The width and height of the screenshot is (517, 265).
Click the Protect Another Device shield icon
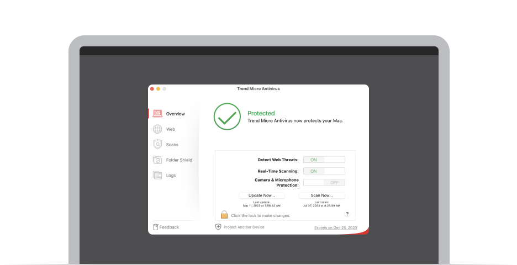[218, 227]
